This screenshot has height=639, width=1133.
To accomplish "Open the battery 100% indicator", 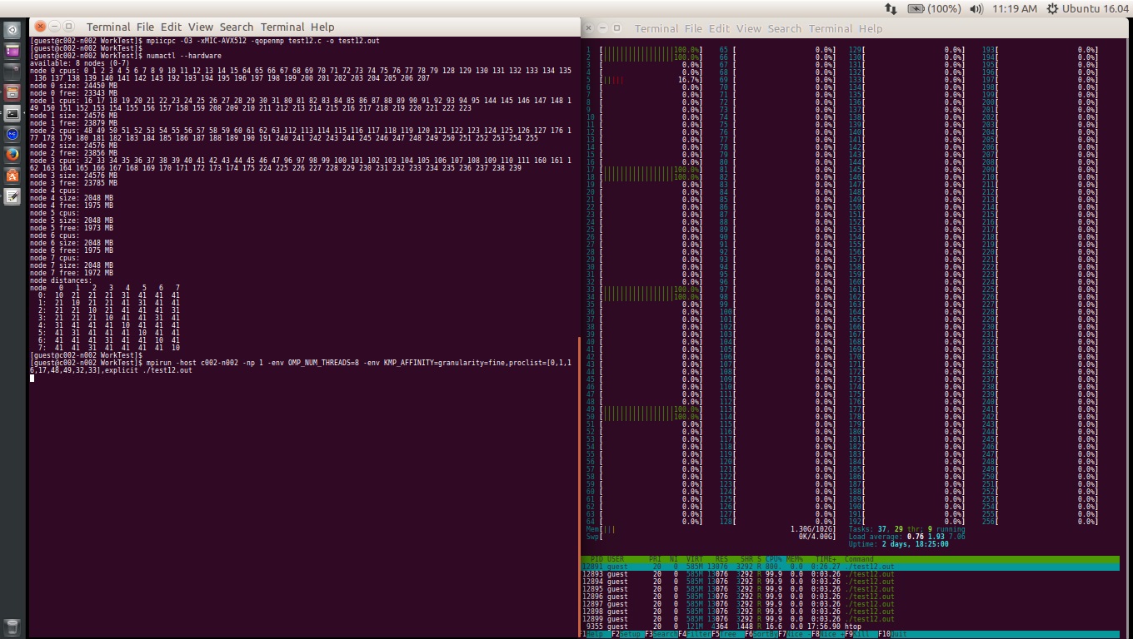I will [x=934, y=8].
